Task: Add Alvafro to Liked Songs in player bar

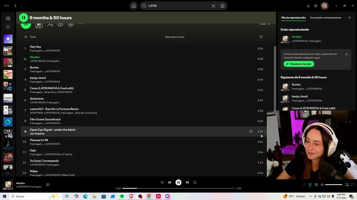Action: (48, 185)
